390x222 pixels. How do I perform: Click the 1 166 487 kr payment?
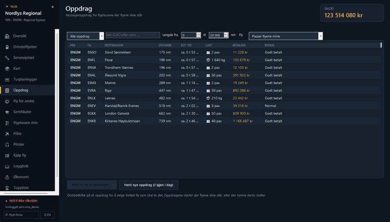click(242, 121)
